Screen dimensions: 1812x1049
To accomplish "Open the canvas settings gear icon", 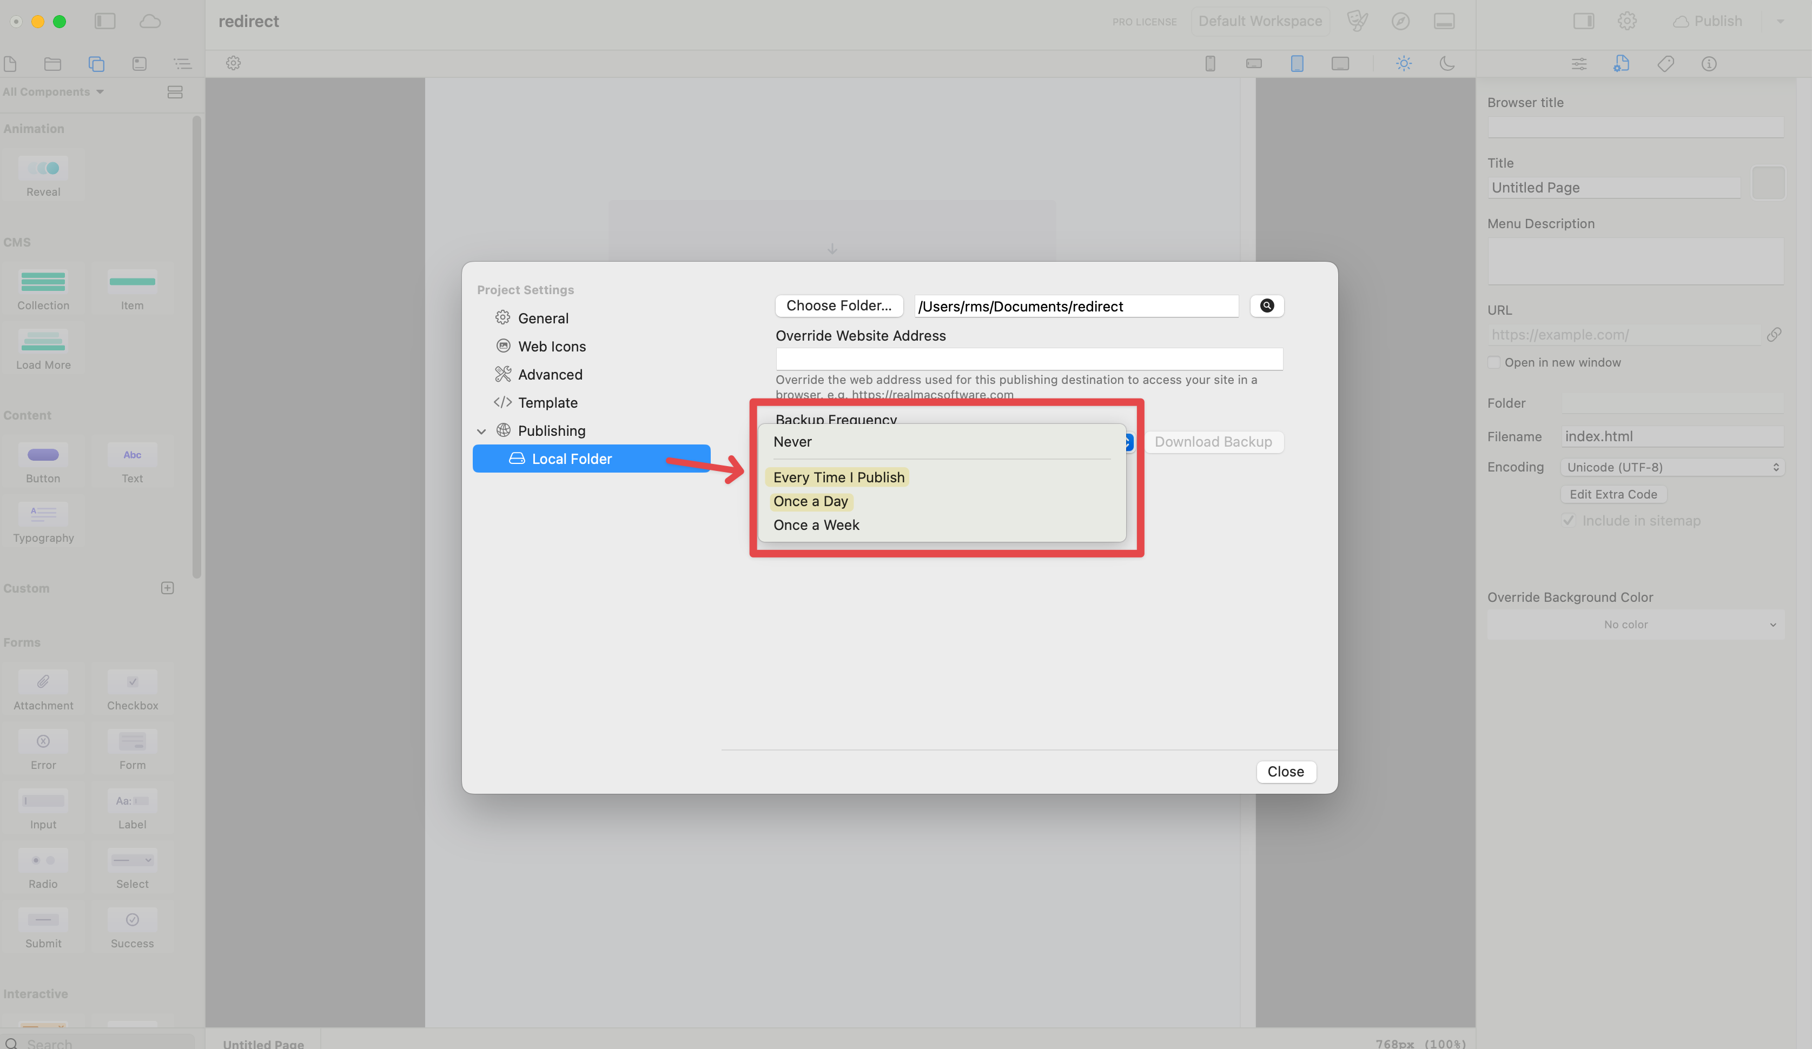I will (x=233, y=63).
